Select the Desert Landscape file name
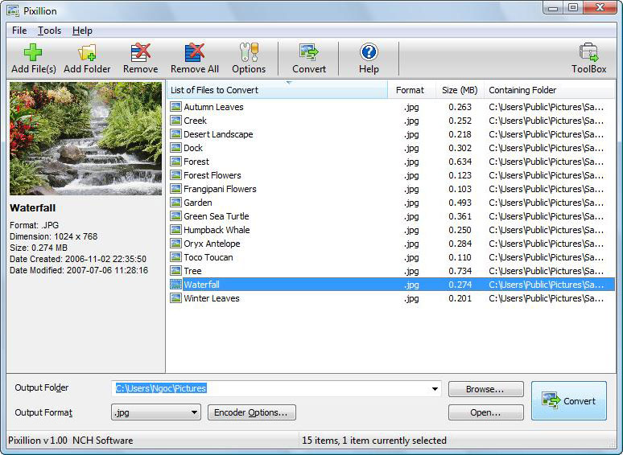The image size is (623, 455). tap(218, 134)
